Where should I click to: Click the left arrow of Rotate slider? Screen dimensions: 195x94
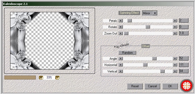point(121,27)
